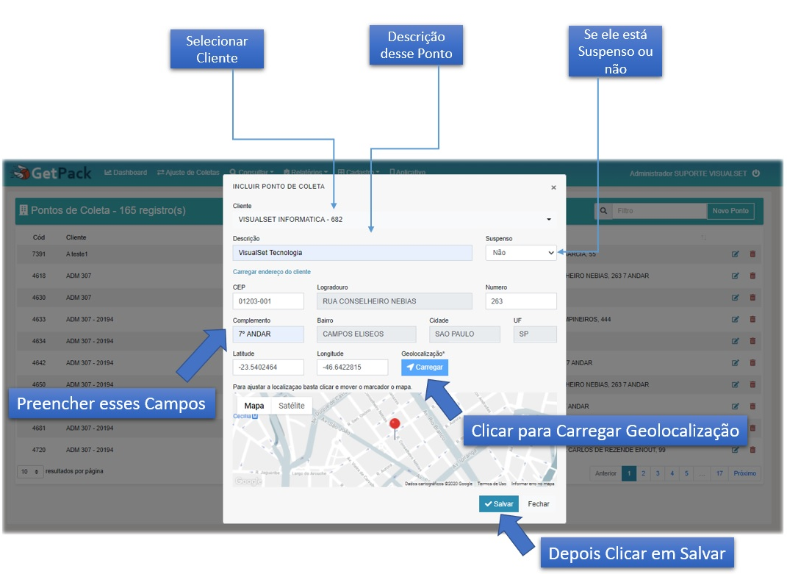
Task: Edit the row with code 4720
Action: (x=736, y=450)
